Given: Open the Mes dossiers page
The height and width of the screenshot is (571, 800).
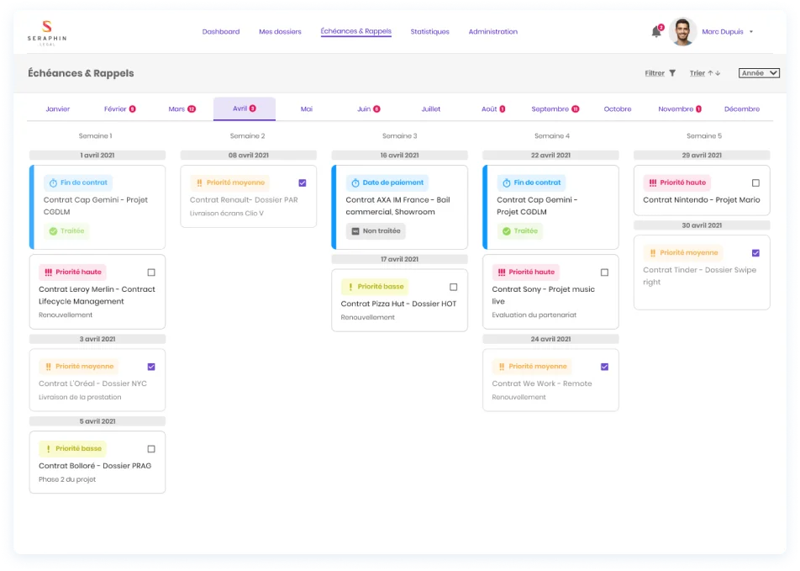Looking at the screenshot, I should (x=278, y=31).
